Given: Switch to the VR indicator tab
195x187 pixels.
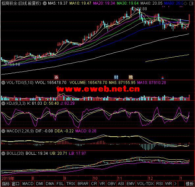Looking at the screenshot, I should pyautogui.click(x=102, y=184).
